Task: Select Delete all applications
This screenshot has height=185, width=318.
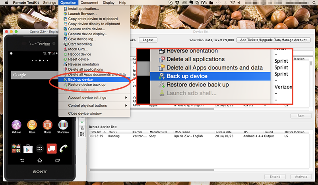Action: [x=94, y=69]
